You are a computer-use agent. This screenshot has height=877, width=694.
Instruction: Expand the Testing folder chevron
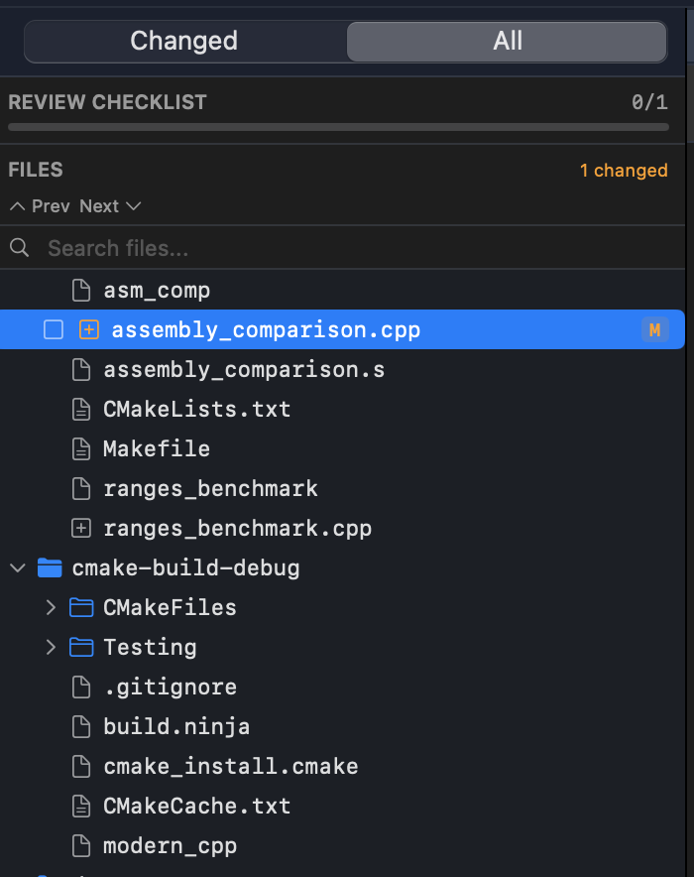click(x=51, y=647)
